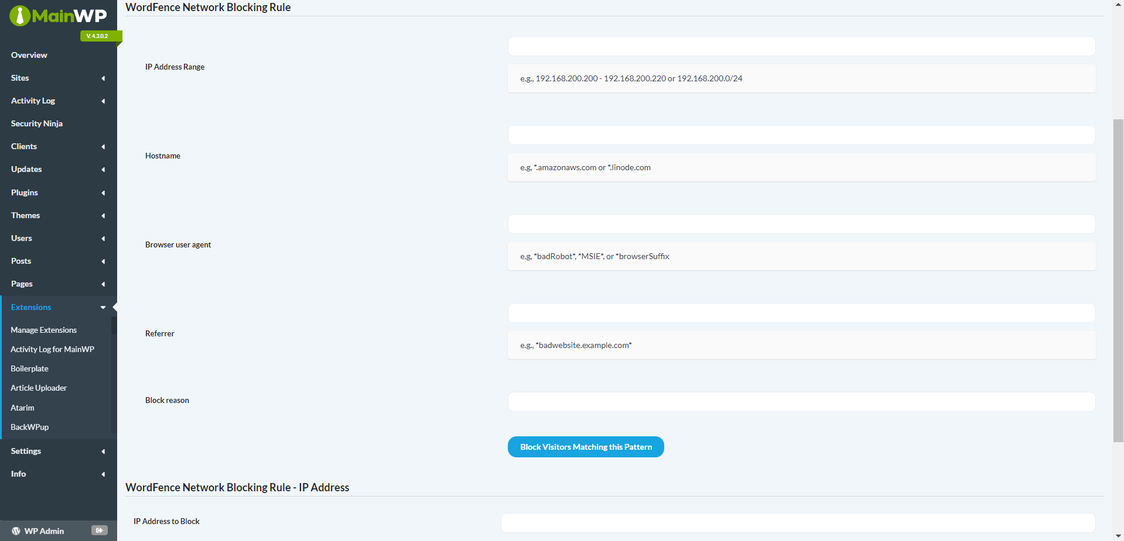The width and height of the screenshot is (1124, 541).
Task: Click the WordFence Network Blocking Rule heading
Action: (x=208, y=7)
